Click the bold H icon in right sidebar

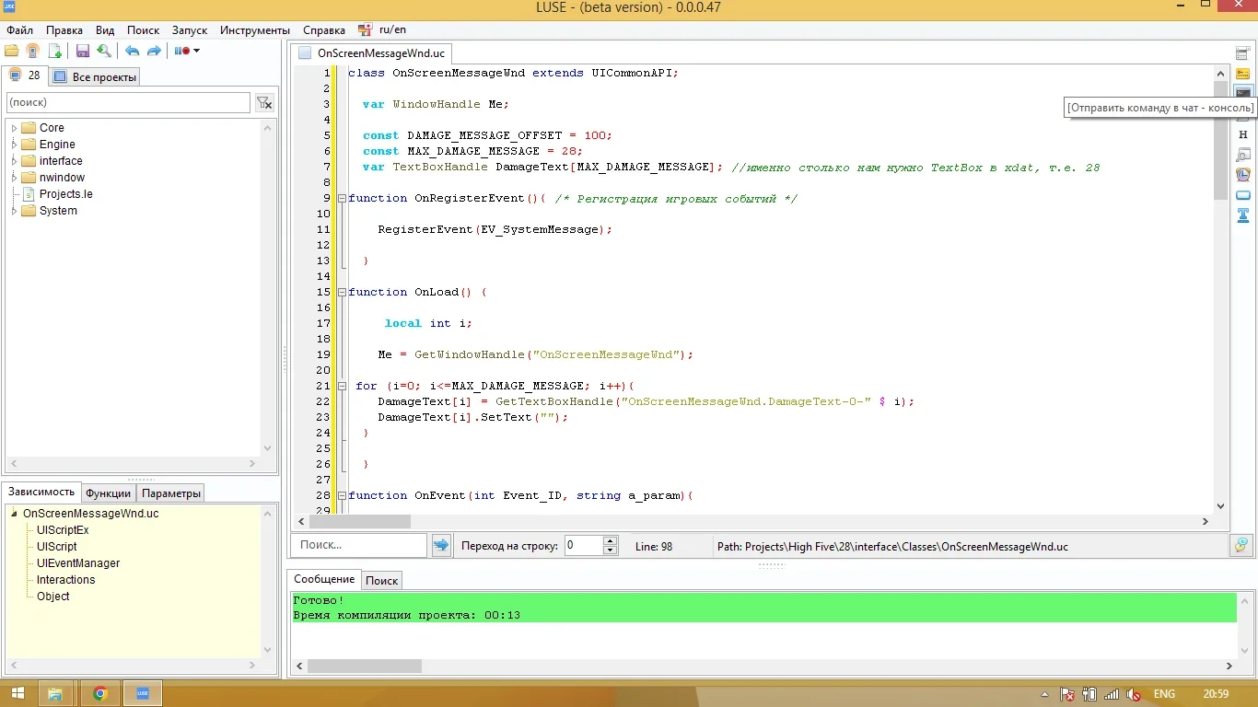pos(1243,134)
